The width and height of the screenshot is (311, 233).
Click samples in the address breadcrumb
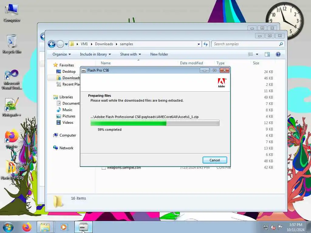coord(126,44)
